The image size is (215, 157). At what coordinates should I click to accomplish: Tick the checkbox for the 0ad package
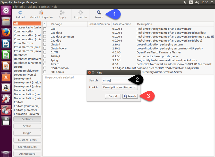[x=45, y=29]
